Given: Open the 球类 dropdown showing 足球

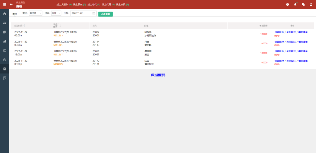Looking at the screenshot, I should 56,13.
